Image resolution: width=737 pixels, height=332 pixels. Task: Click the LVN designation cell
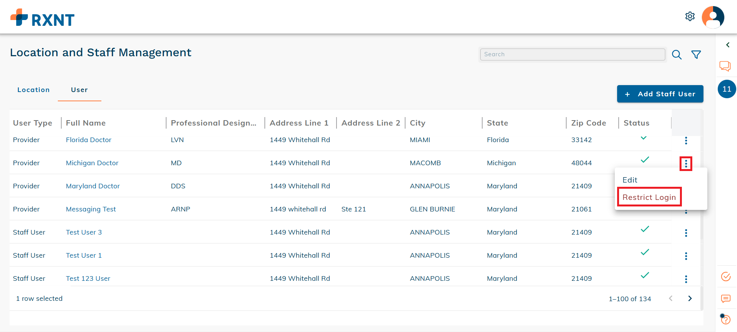[x=177, y=140]
